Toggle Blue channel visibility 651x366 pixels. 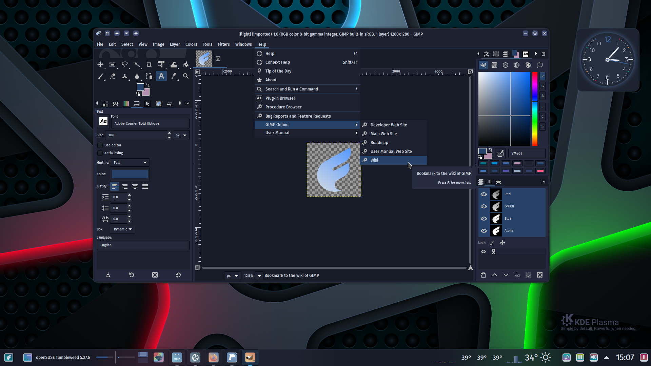(x=484, y=219)
